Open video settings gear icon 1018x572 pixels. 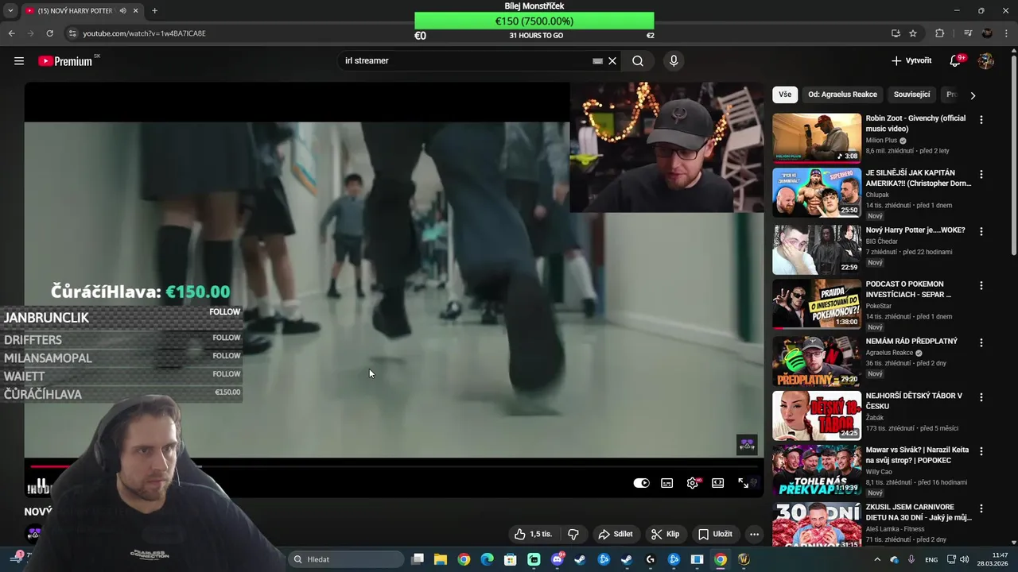(x=693, y=482)
